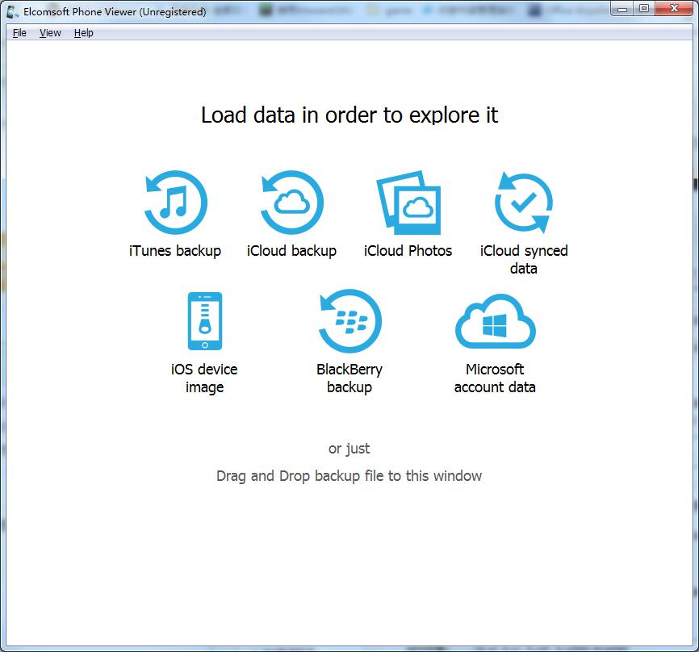This screenshot has height=652, width=699.
Task: Click the "Microsoft account data" text label
Action: pyautogui.click(x=495, y=378)
